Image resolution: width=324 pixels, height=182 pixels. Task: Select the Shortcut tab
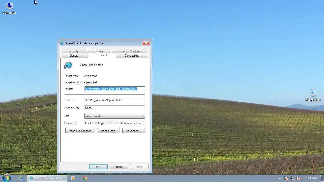coord(102,55)
